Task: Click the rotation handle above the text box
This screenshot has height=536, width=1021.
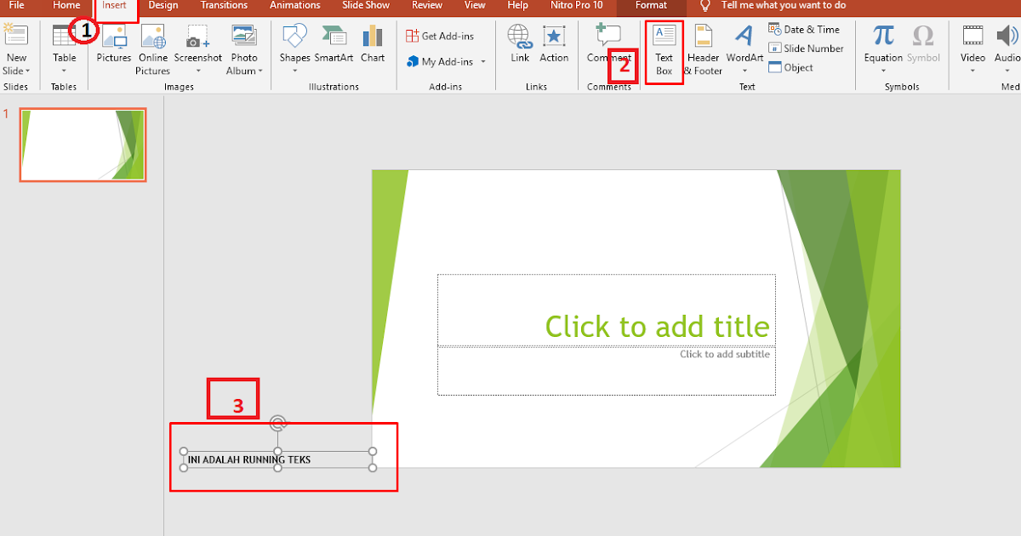Action: (x=277, y=422)
